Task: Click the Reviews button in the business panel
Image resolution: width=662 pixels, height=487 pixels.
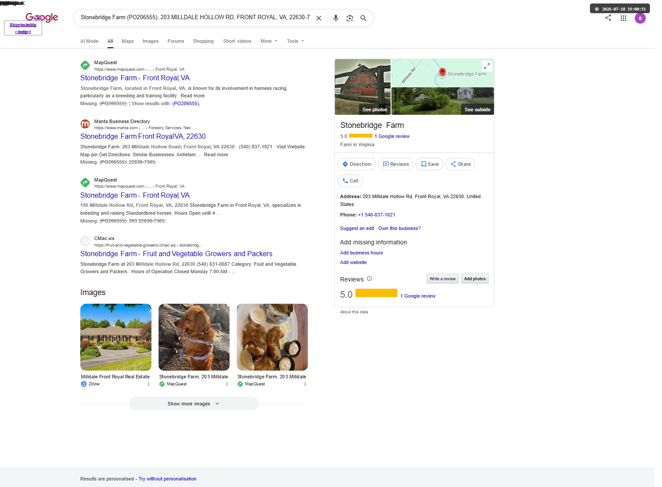Action: tap(396, 165)
